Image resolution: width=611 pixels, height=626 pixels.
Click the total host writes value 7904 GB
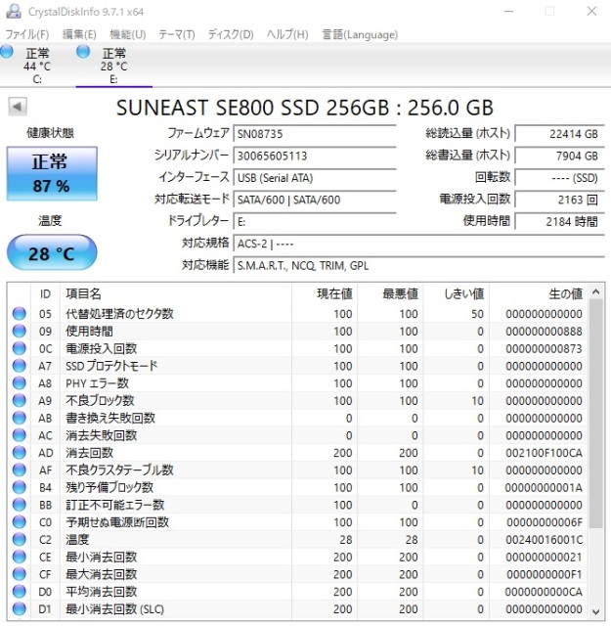[x=559, y=156]
